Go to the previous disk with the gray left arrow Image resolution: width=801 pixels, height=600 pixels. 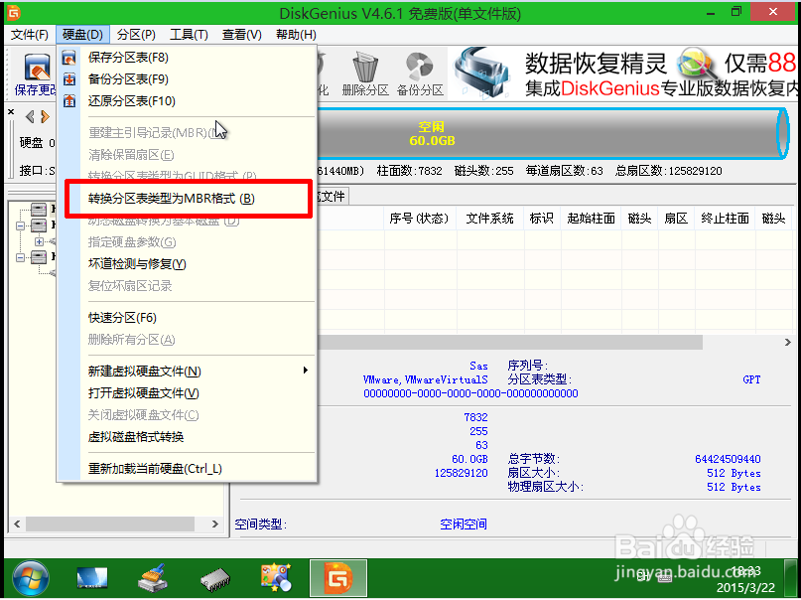(30, 117)
